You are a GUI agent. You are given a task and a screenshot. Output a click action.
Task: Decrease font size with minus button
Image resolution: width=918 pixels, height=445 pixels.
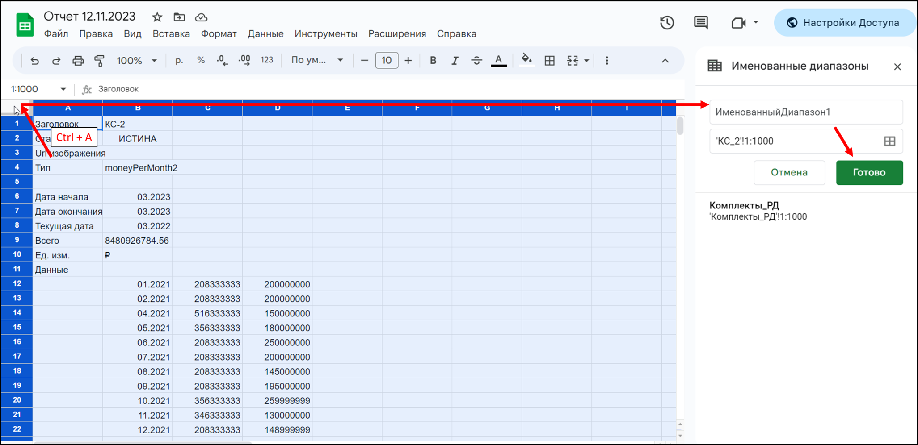(364, 60)
